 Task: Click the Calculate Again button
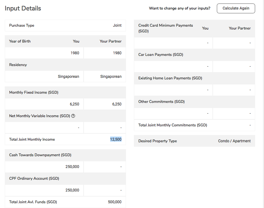tap(236, 8)
